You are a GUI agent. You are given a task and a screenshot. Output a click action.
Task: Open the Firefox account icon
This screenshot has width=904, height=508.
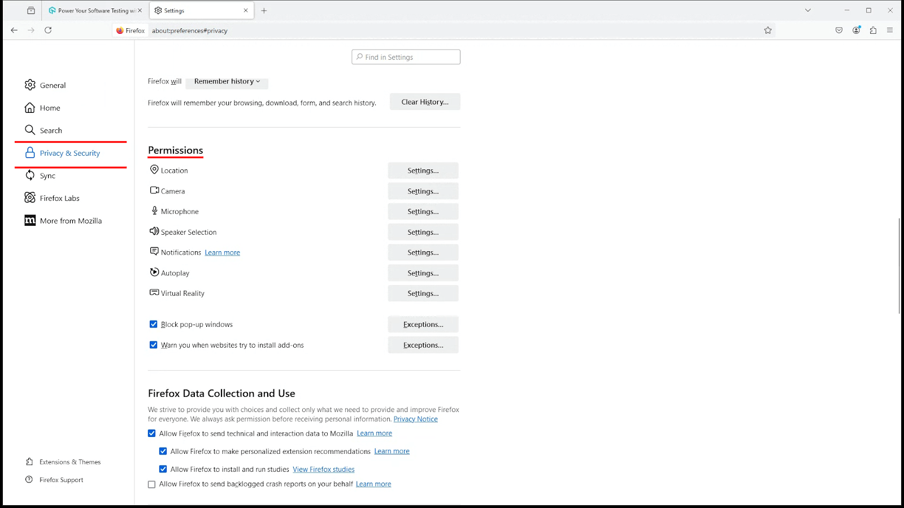(857, 30)
